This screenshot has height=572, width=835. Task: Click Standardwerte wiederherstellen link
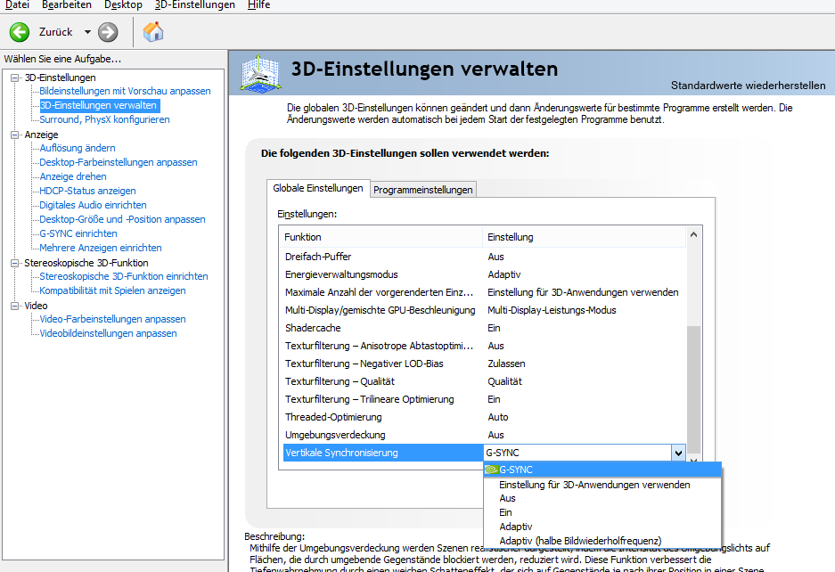pyautogui.click(x=748, y=86)
